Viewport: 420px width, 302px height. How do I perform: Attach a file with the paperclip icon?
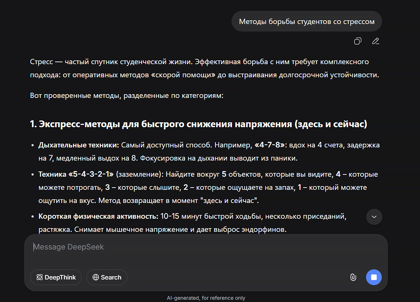pos(353,277)
